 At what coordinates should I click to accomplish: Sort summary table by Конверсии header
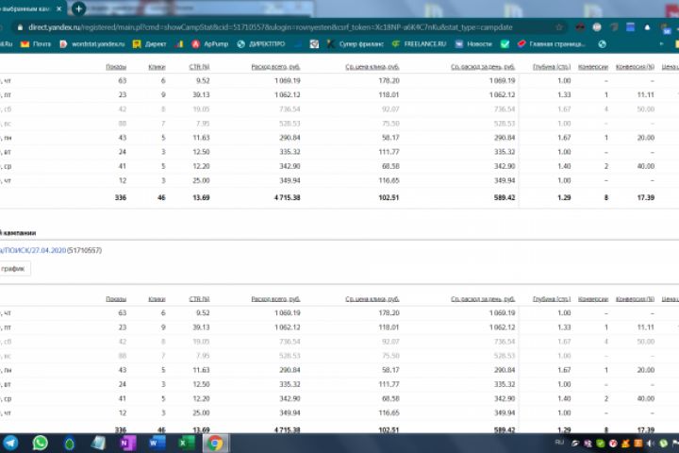click(593, 67)
